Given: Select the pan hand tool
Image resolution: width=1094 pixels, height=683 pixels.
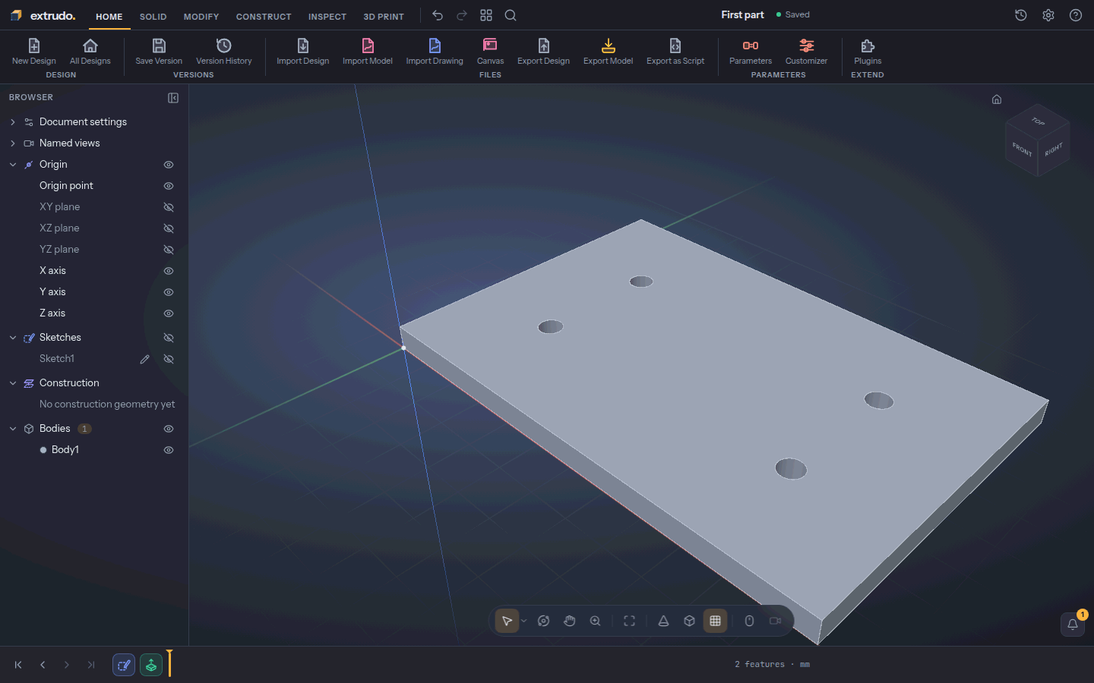Looking at the screenshot, I should tap(570, 621).
